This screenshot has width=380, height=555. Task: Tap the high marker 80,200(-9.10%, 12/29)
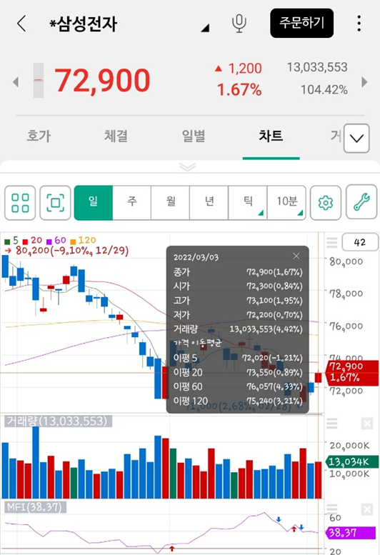click(66, 251)
